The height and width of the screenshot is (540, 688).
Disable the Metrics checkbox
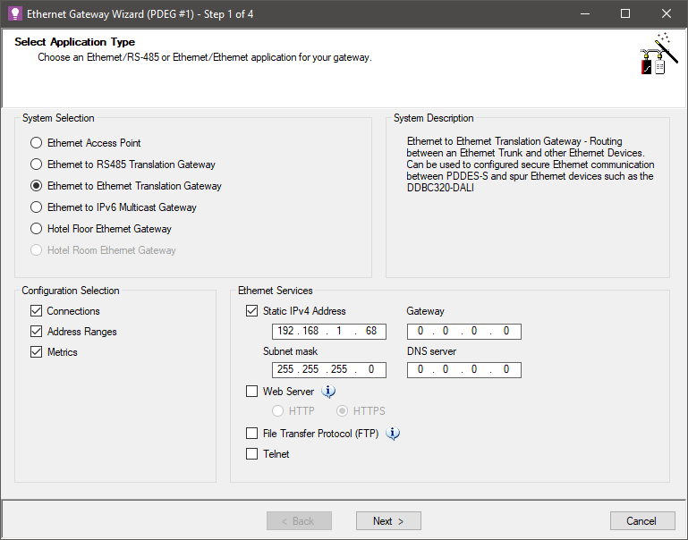pos(37,352)
